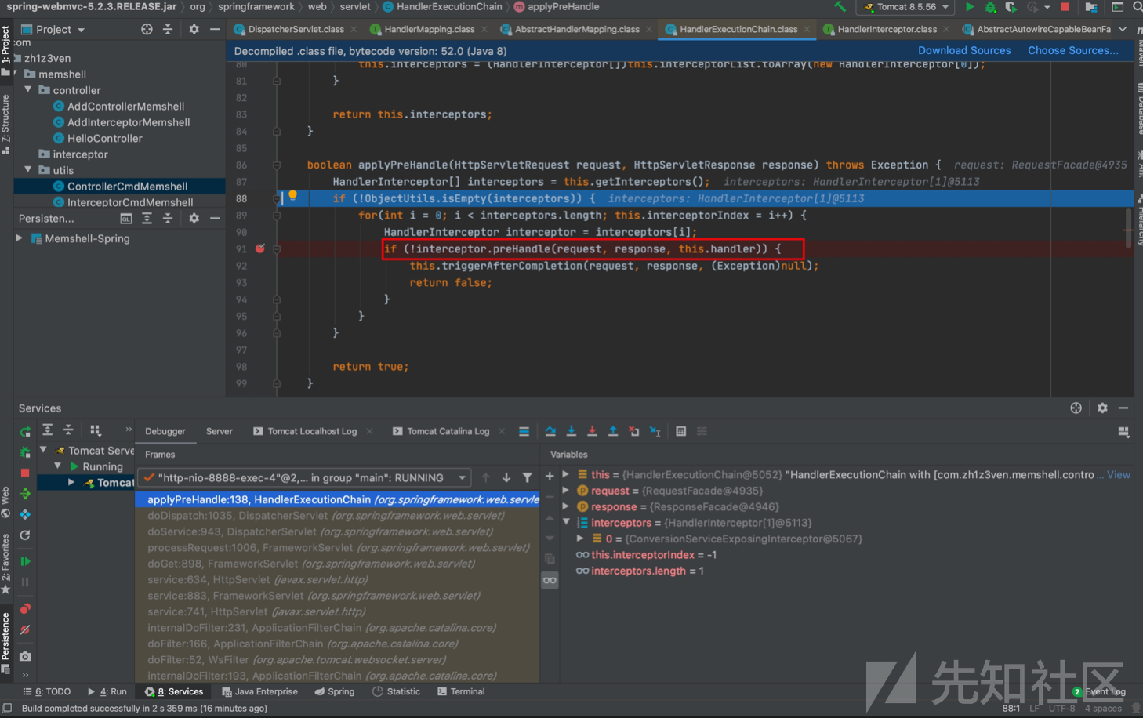Click the red Force Step Into icon

592,431
